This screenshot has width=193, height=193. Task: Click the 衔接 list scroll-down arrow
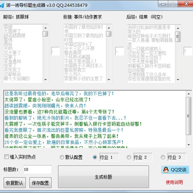(108, 79)
